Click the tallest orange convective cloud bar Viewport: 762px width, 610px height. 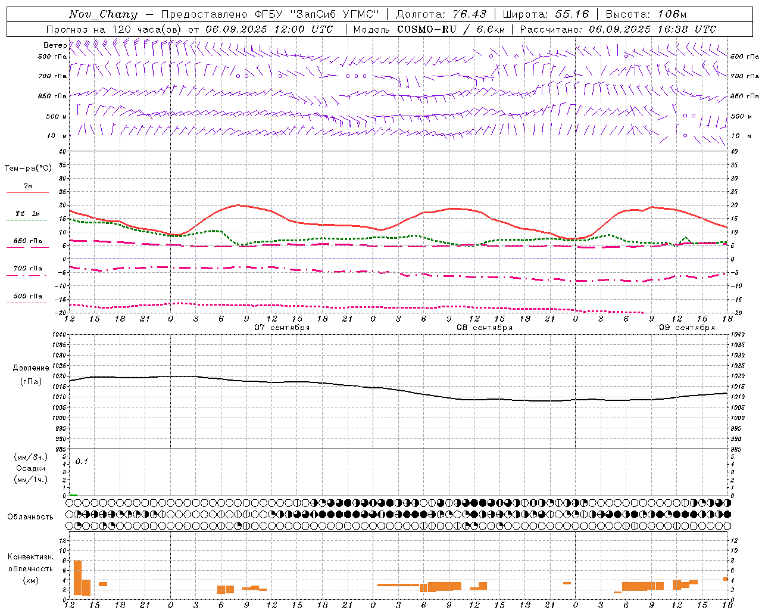coord(77,578)
